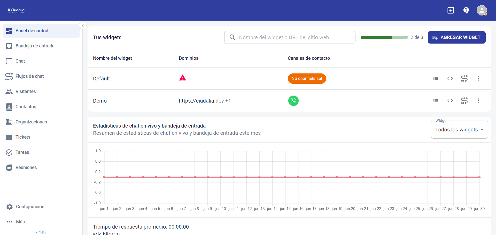Click the widget search input field
Image resolution: width=496 pixels, height=235 pixels.
289,37
